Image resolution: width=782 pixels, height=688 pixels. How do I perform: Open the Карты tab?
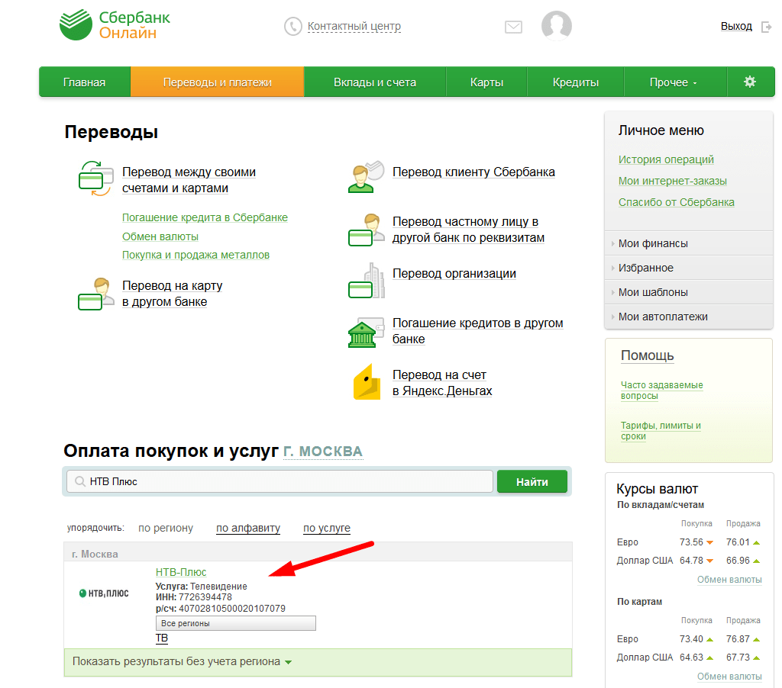486,82
